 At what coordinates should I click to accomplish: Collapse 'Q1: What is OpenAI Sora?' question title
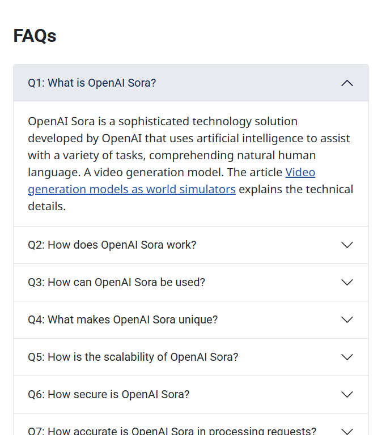92,83
